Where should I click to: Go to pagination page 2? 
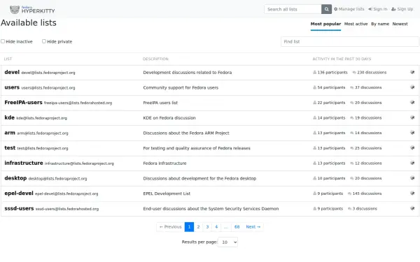coord(198,226)
